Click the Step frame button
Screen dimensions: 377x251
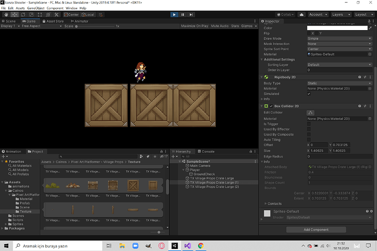pyautogui.click(x=190, y=15)
